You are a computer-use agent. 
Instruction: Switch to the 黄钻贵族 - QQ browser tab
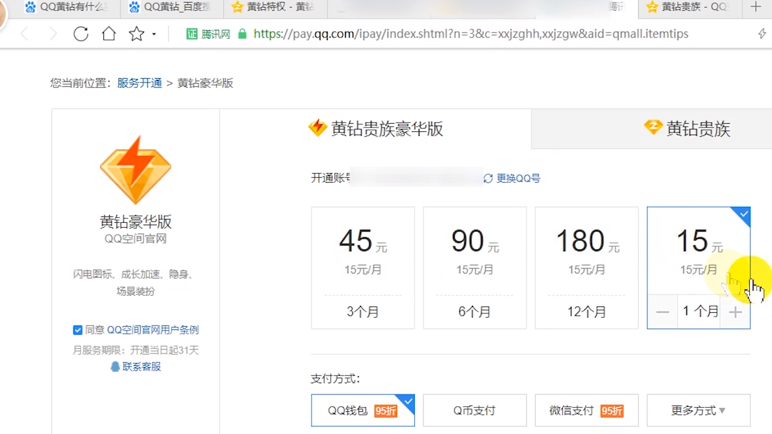click(688, 7)
